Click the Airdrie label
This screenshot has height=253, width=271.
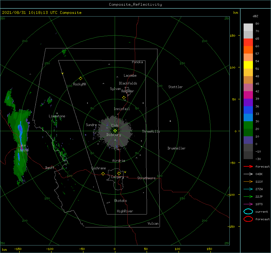(119, 161)
